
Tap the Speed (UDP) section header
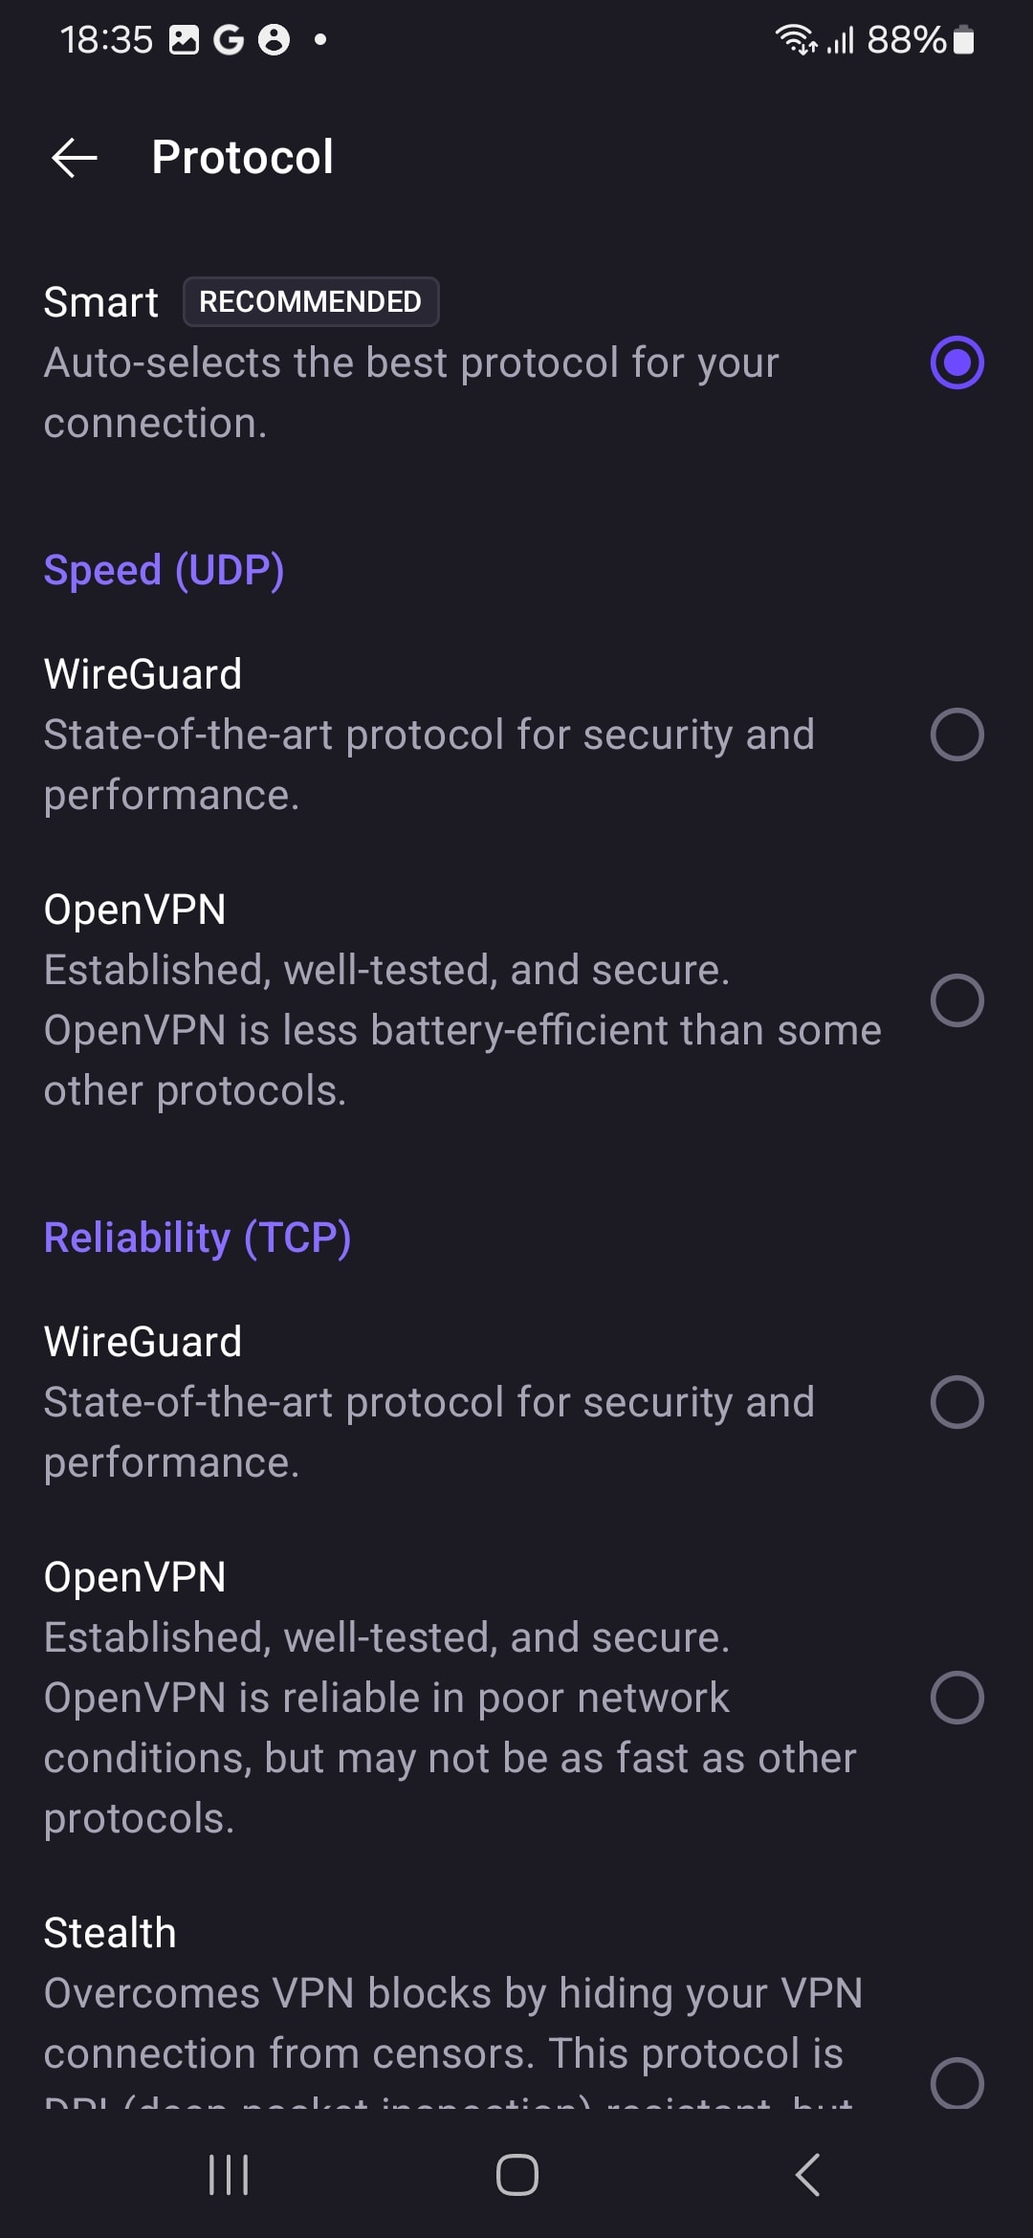164,570
